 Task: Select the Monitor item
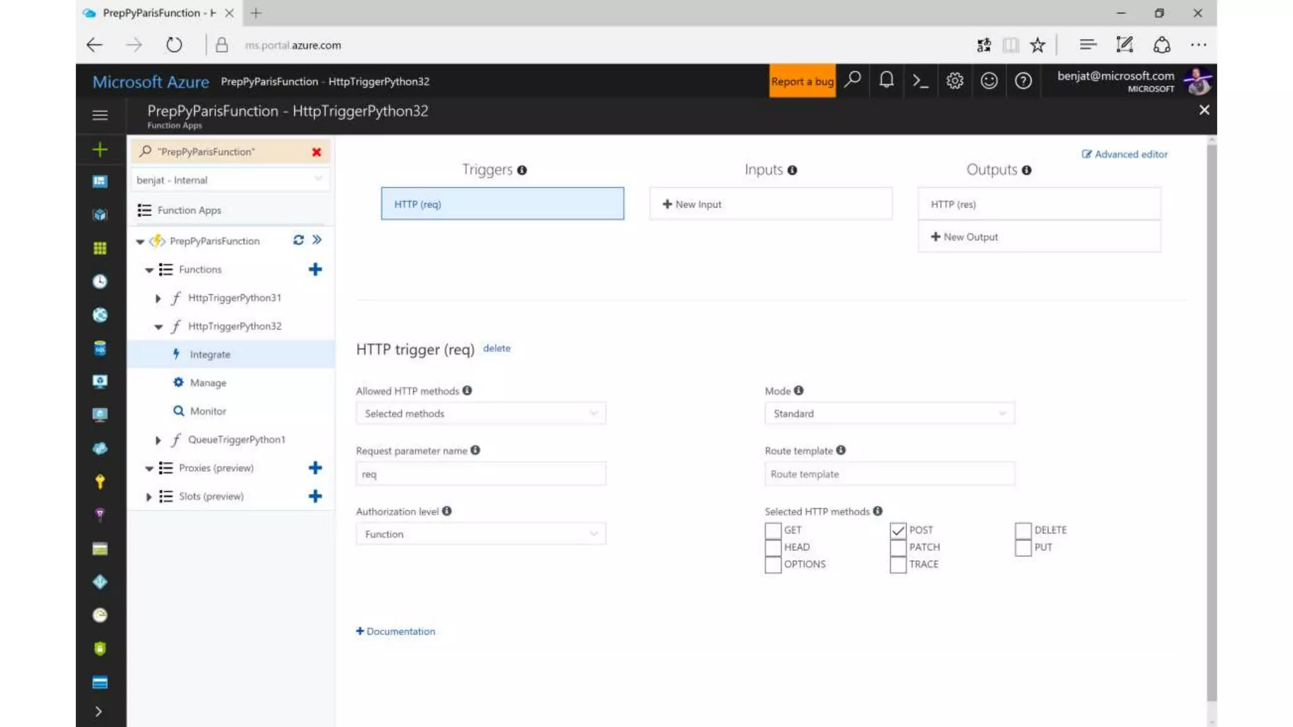tap(208, 411)
